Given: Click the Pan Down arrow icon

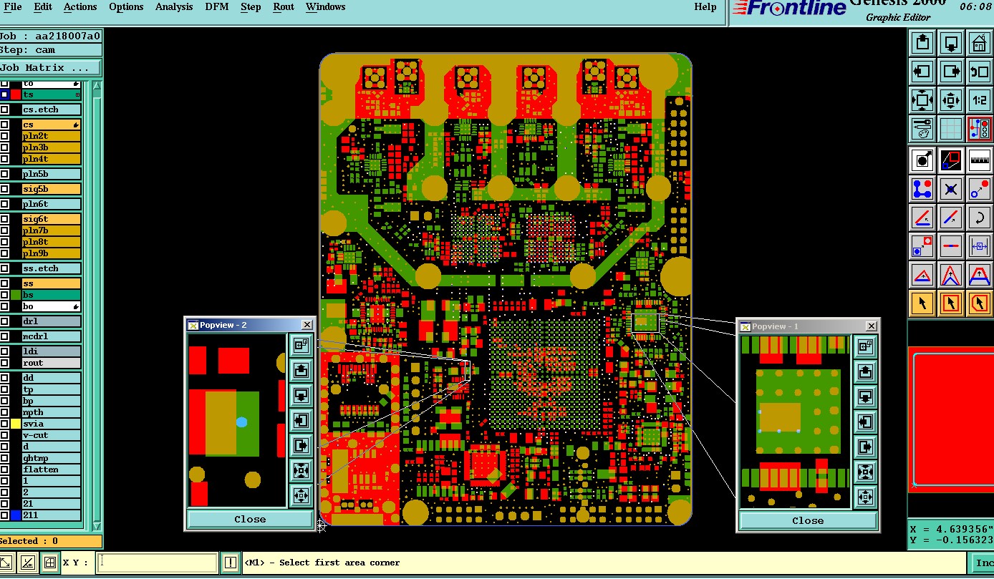Looking at the screenshot, I should coord(950,43).
